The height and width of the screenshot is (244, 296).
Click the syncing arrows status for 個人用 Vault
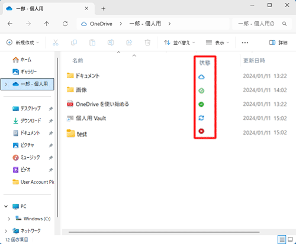click(201, 118)
